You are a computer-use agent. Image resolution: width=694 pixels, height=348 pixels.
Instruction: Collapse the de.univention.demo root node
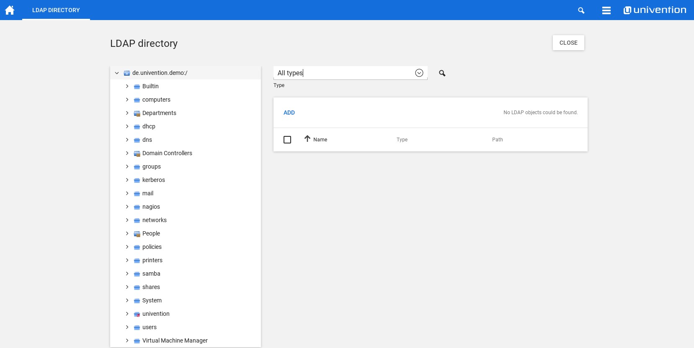click(x=117, y=73)
